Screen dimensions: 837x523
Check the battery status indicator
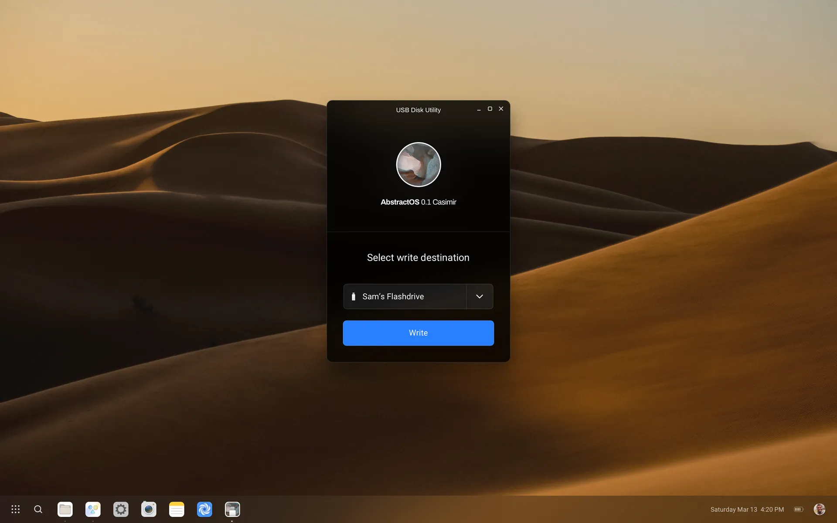click(799, 509)
